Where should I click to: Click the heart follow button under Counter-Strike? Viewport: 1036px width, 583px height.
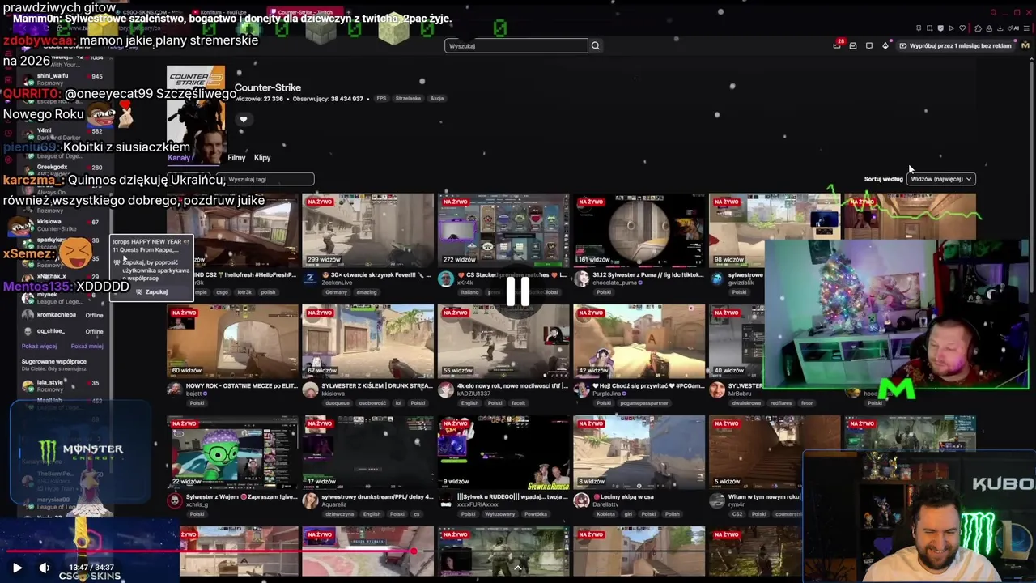[243, 119]
